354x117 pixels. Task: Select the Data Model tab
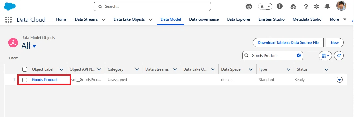coord(171,19)
